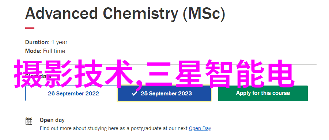Click the pink 摄影技术 overlay text
This screenshot has height=140, width=329.
73,74
